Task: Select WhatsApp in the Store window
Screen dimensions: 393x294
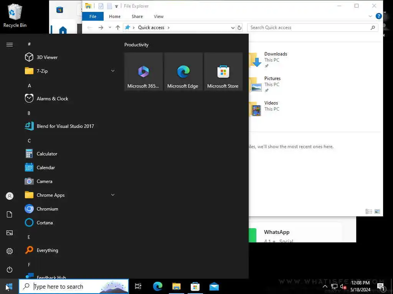Action: (x=277, y=232)
